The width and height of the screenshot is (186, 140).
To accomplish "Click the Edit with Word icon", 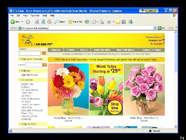I will (x=109, y=22).
